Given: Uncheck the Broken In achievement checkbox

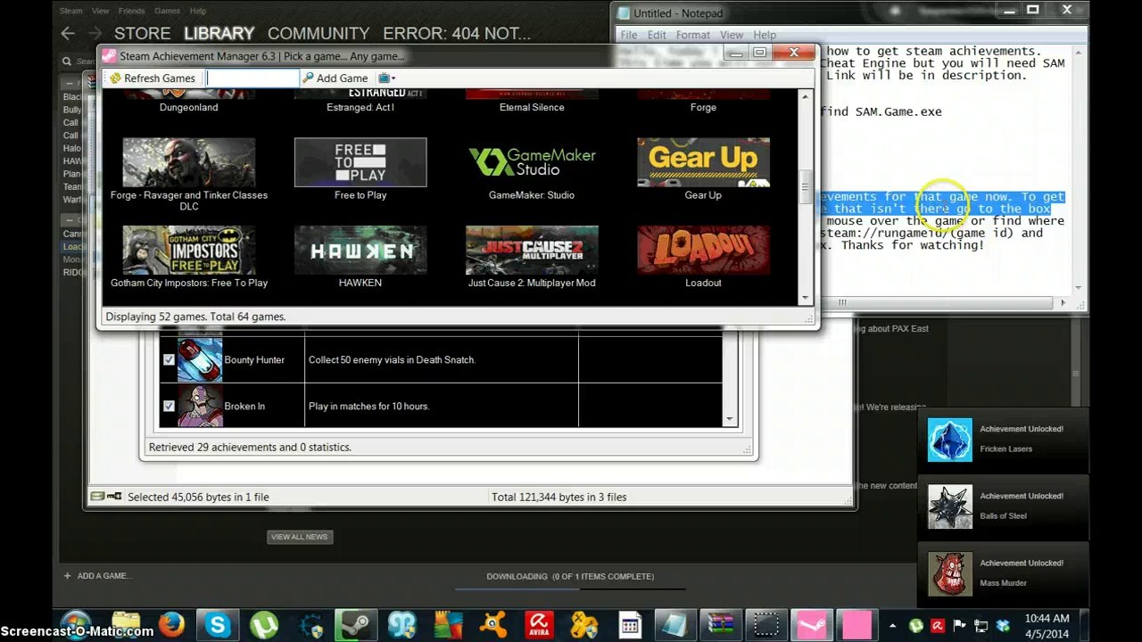Looking at the screenshot, I should coord(169,407).
